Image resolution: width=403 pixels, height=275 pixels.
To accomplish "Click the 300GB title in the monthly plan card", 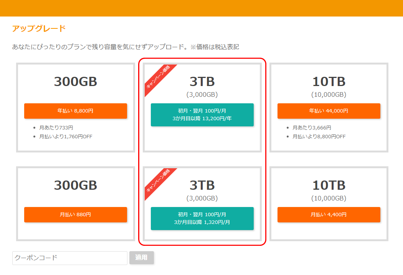I will click(x=75, y=185).
